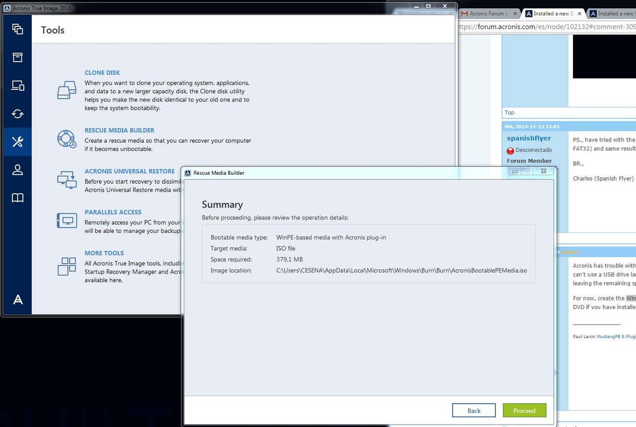Click the Rescue Media Builder title bar icon
The width and height of the screenshot is (636, 427).
click(x=188, y=173)
